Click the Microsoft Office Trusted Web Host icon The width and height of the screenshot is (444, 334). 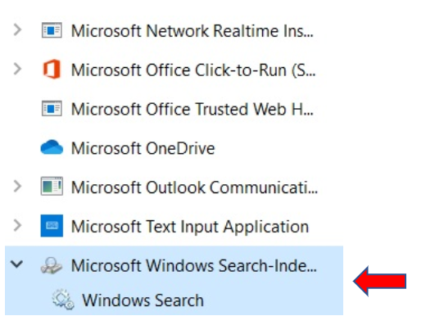52,108
